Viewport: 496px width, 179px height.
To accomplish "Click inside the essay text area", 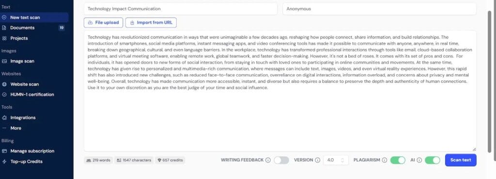I will (280, 91).
